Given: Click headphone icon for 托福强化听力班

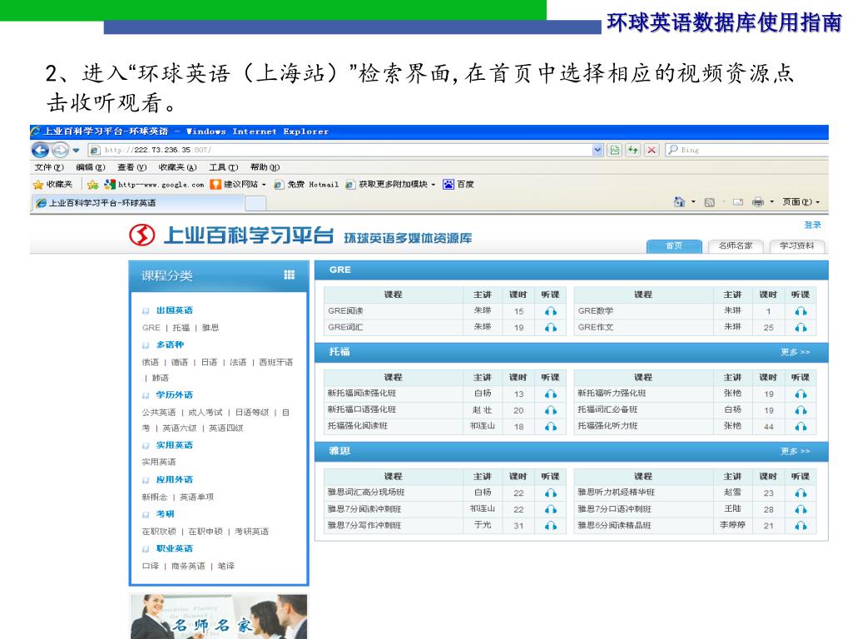Looking at the screenshot, I should 800,427.
